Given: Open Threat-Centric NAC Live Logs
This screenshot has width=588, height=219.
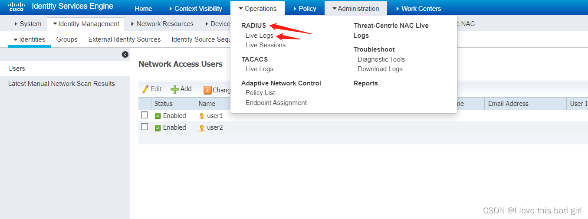Looking at the screenshot, I should pos(391,30).
